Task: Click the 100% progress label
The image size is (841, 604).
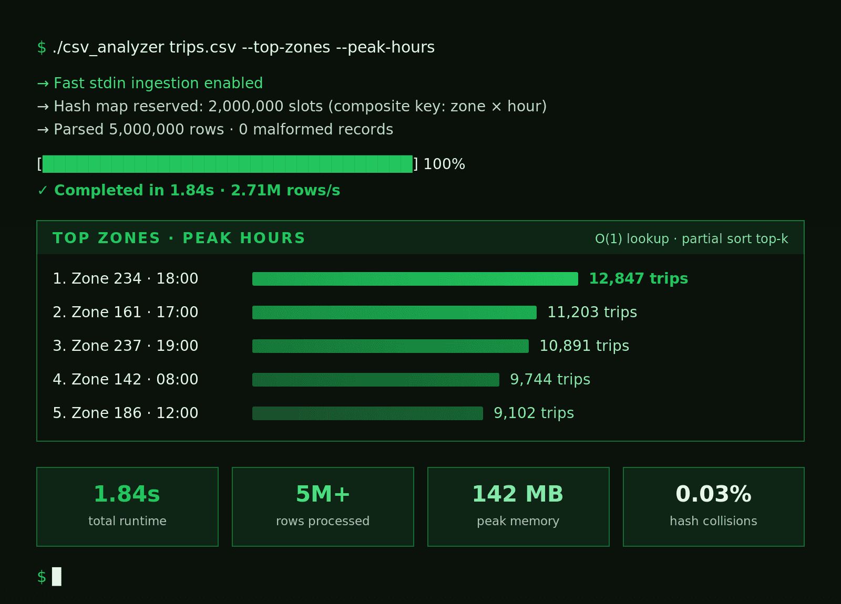Action: 444,164
